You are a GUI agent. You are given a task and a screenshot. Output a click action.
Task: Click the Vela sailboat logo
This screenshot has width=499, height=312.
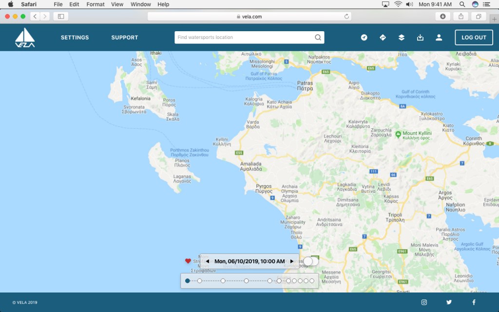[25, 38]
